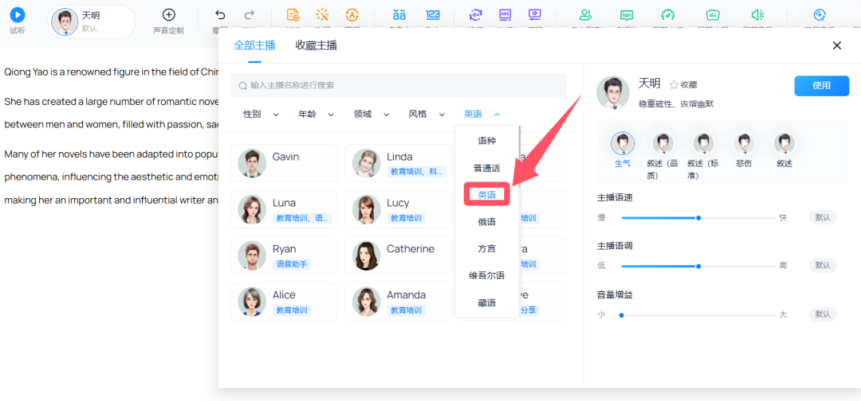The image size is (861, 401).
Task: Expand the 性别 filter dropdown
Action: [x=261, y=115]
